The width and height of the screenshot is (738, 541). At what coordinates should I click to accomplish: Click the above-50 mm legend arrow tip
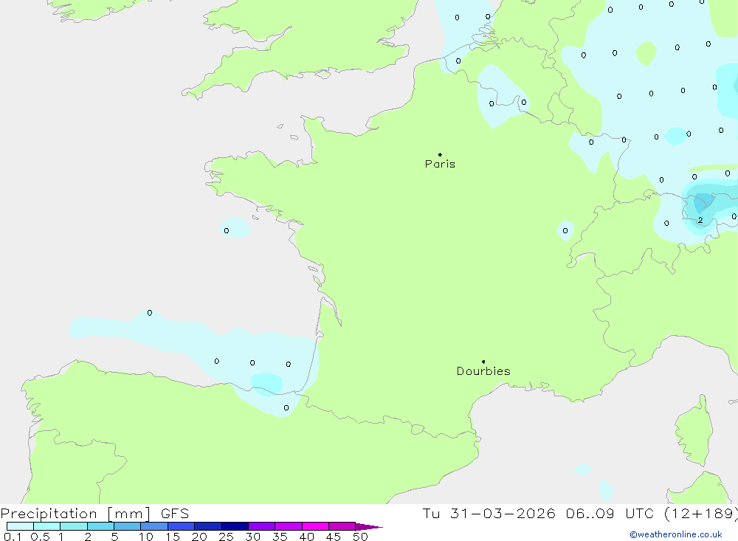coord(370,527)
